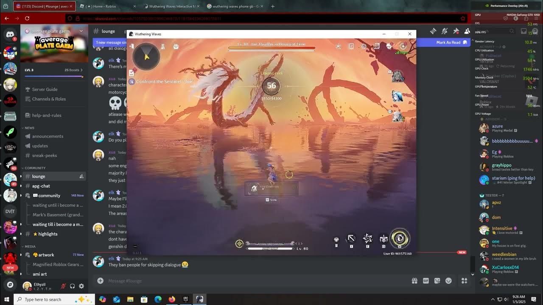
Task: Open GIF picker button
Action: pyautogui.click(x=426, y=280)
